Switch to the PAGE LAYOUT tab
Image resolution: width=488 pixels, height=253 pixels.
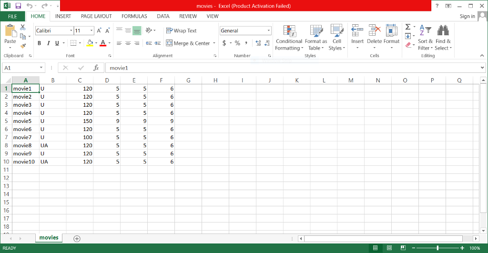[x=96, y=16]
